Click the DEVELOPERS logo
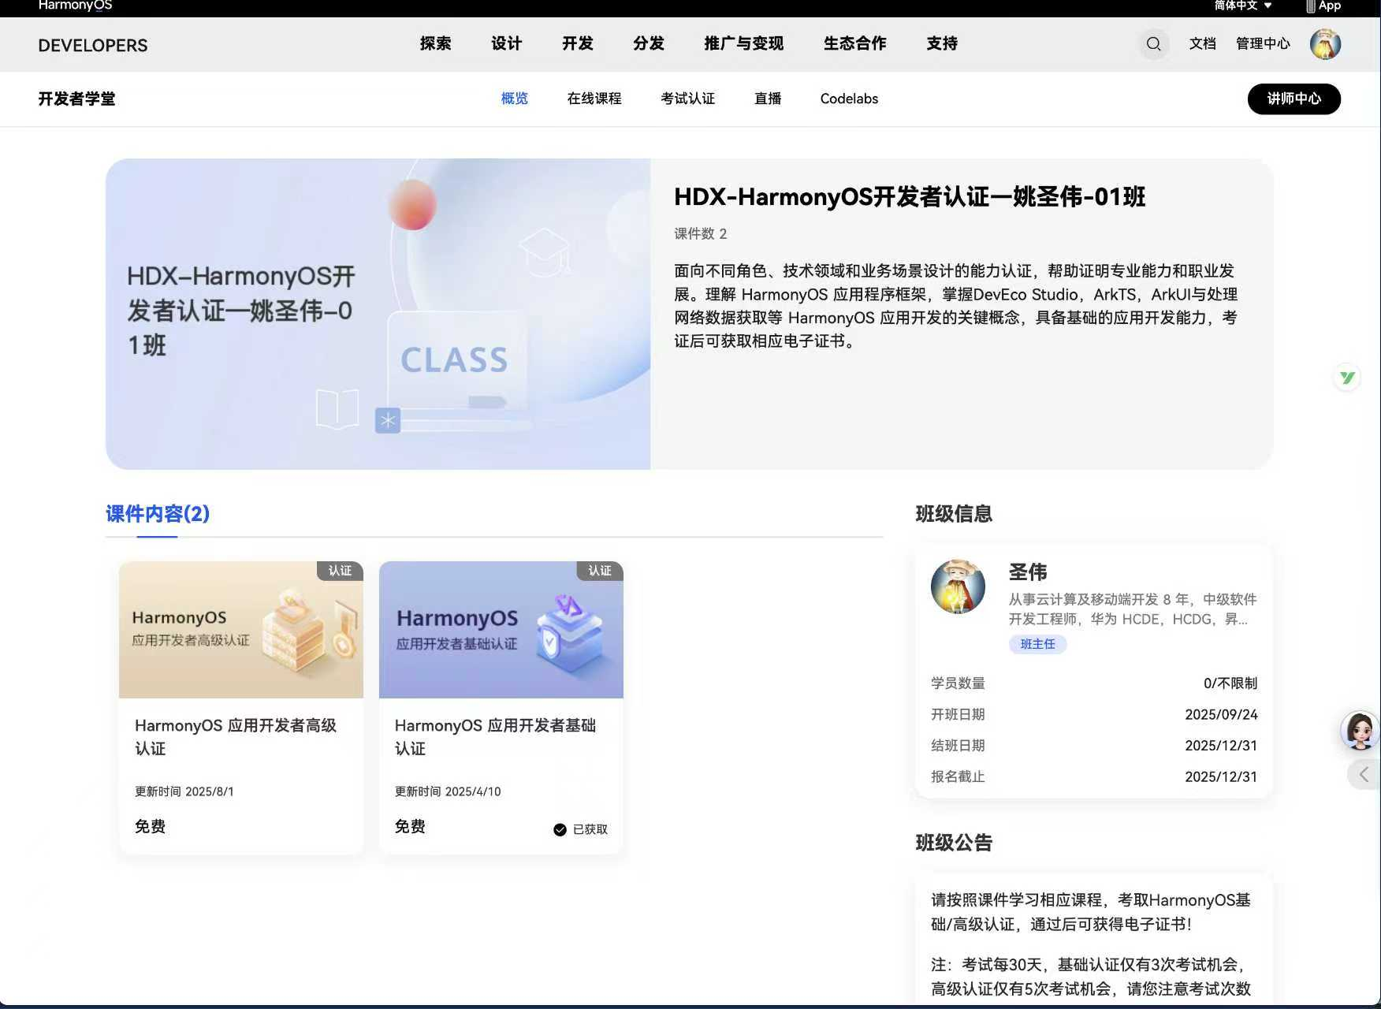Viewport: 1381px width, 1009px height. pos(93,45)
